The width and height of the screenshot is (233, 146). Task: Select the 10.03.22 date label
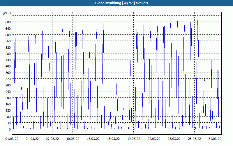pos(73,139)
